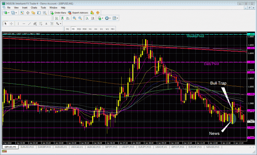Switch to the GBPJPY,M15 chart tab
This screenshot has height=155, width=257.
(111, 147)
